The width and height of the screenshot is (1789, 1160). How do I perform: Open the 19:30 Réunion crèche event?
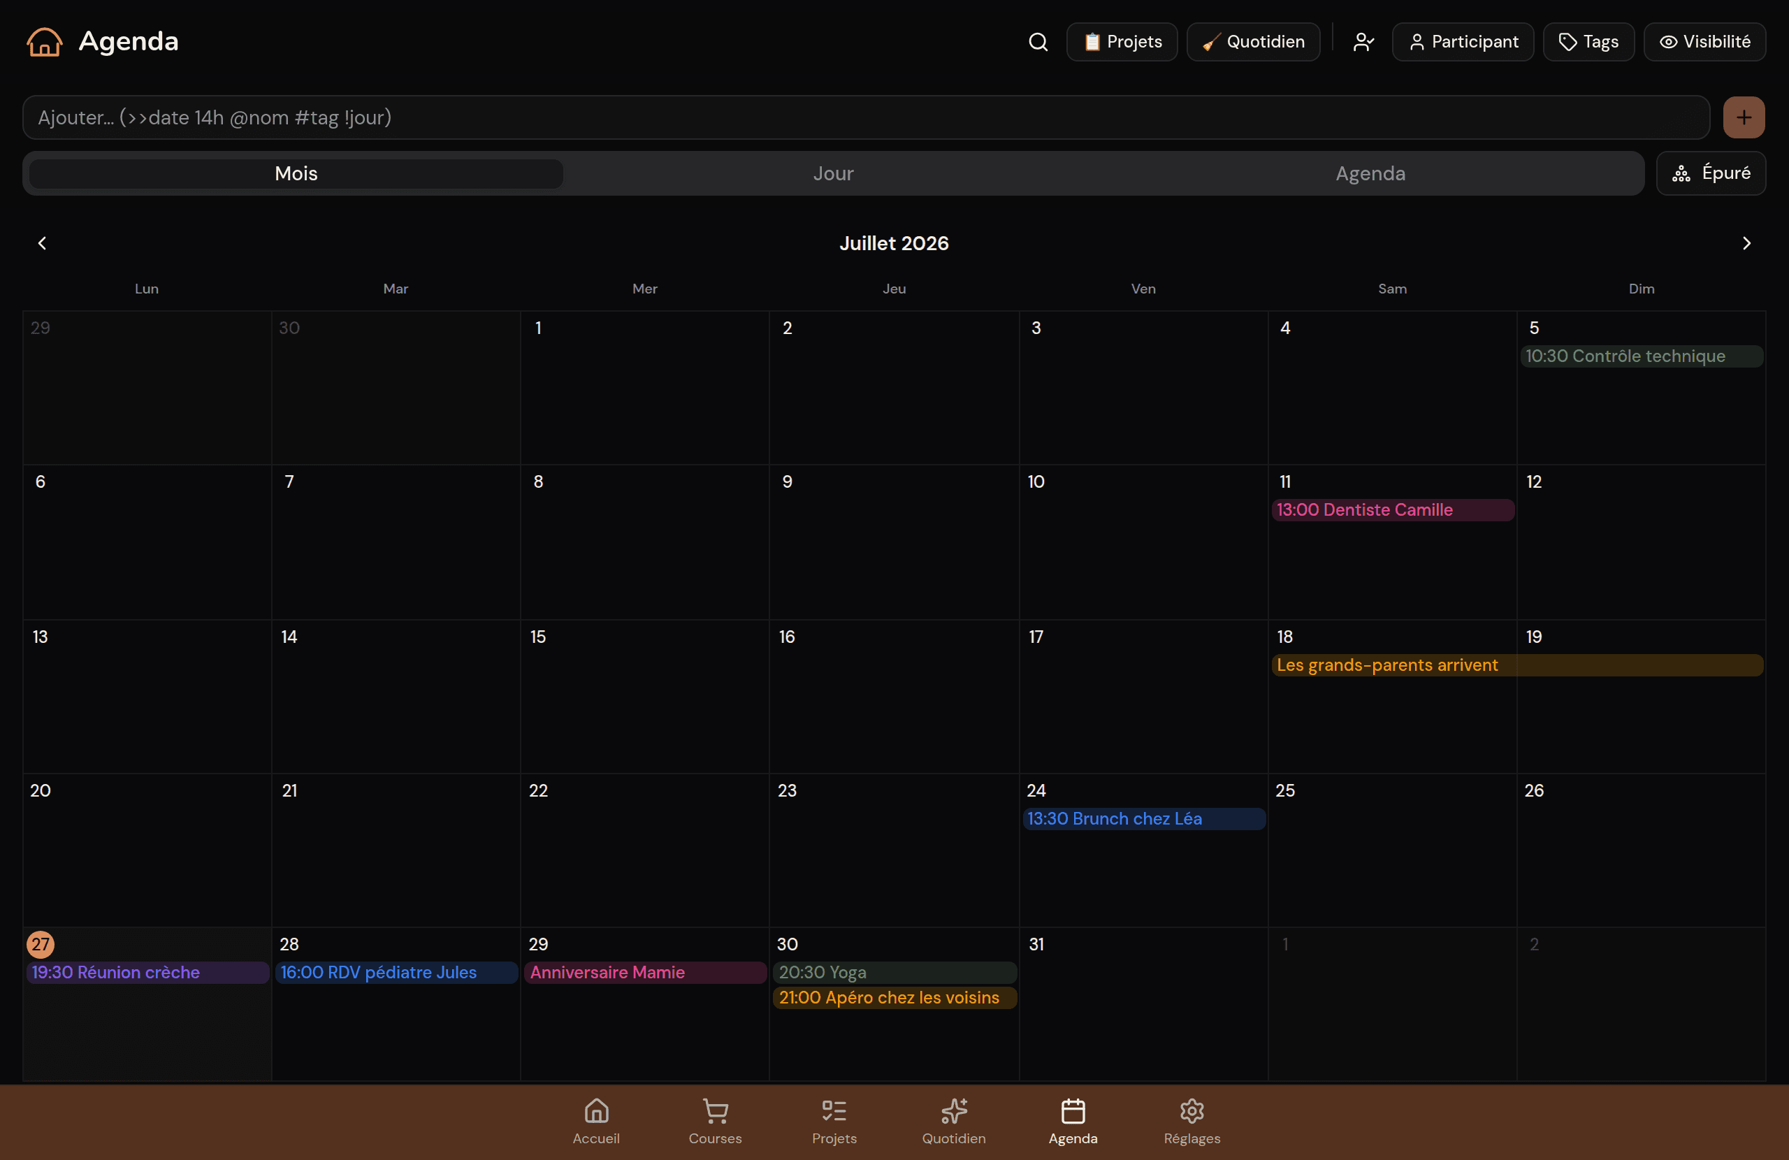point(147,973)
